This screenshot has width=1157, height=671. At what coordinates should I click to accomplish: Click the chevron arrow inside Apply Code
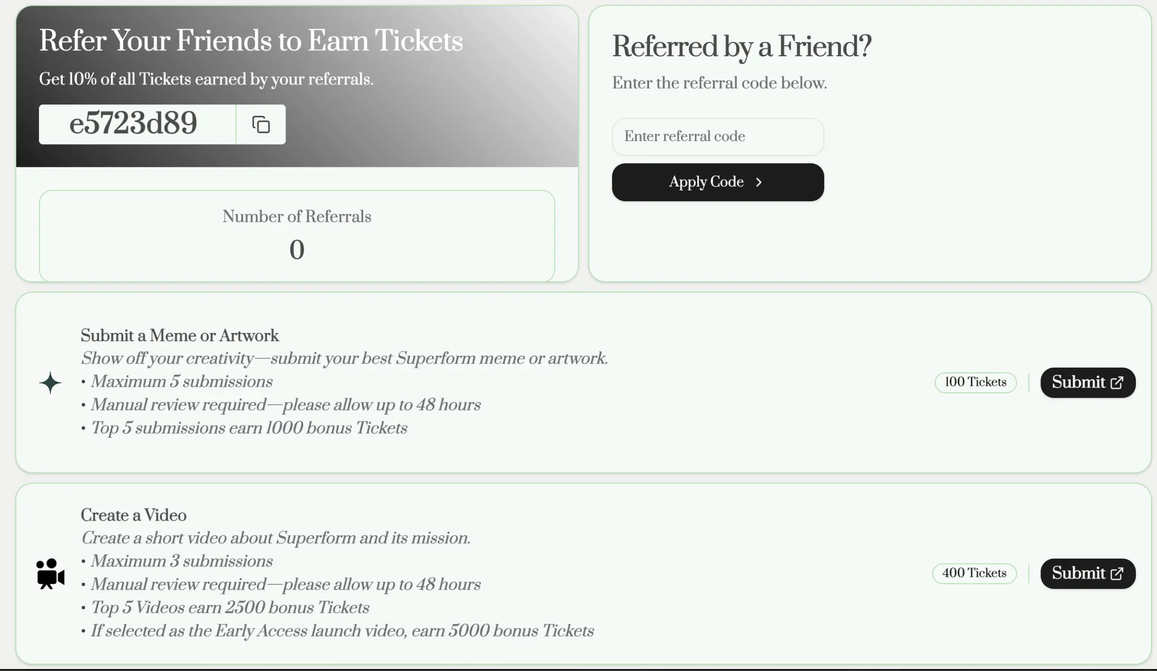pos(759,182)
